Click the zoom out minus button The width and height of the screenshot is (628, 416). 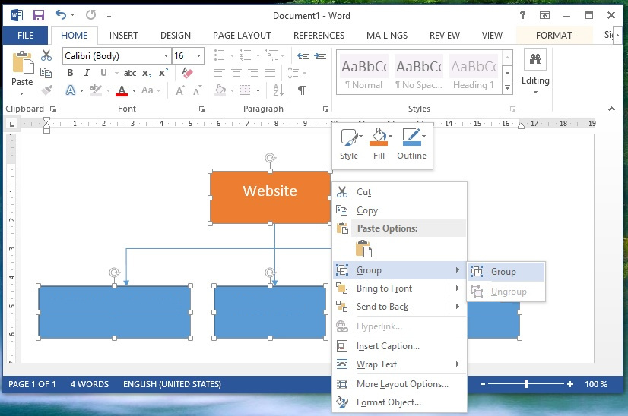(483, 384)
